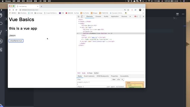
Task: Click the showName:true button on the page
Action: [x=16, y=41]
